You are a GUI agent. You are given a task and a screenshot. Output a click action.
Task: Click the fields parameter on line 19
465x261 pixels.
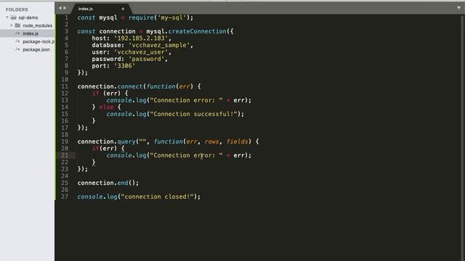[237, 141]
